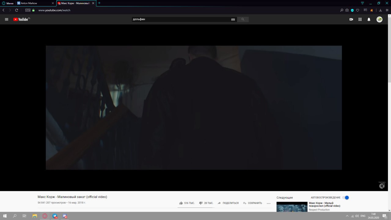
Task: Open the on-screen keyboard in search box
Action: [233, 19]
